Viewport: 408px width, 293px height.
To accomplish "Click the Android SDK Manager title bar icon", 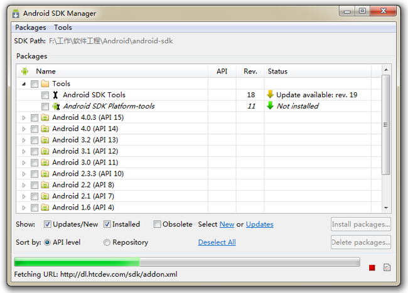I will point(16,14).
